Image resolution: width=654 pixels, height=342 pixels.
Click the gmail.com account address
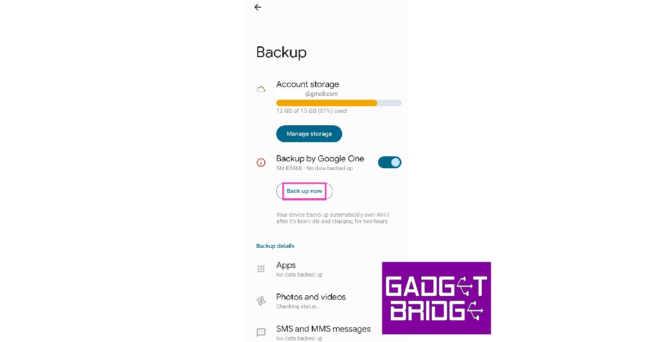(321, 94)
